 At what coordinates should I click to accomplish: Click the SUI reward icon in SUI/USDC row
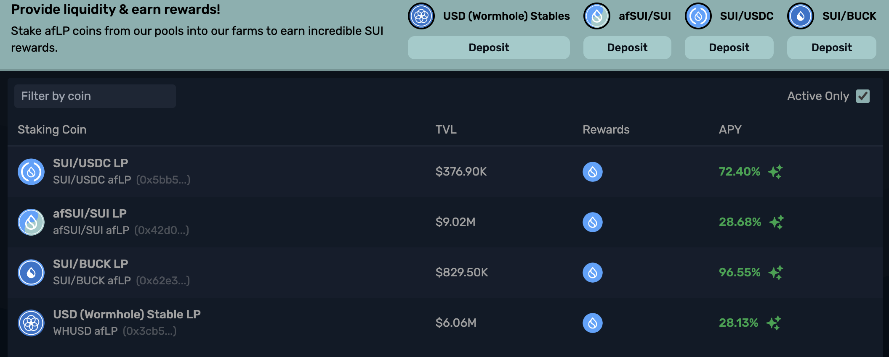point(592,172)
